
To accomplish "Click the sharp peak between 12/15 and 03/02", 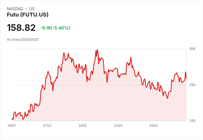I will (131, 58).
